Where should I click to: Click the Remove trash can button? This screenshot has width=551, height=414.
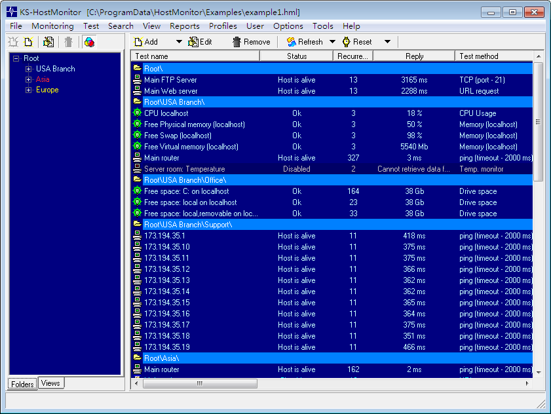(x=251, y=42)
